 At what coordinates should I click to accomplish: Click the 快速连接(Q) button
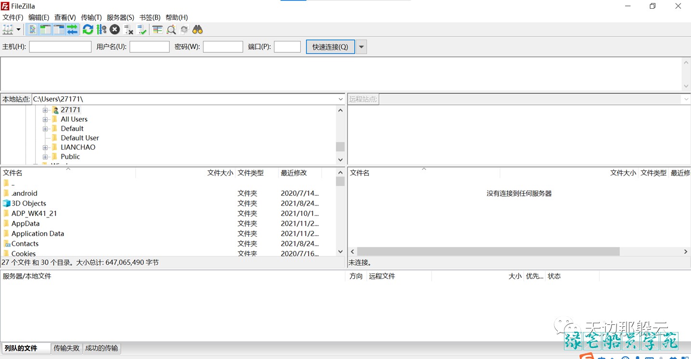pos(331,47)
